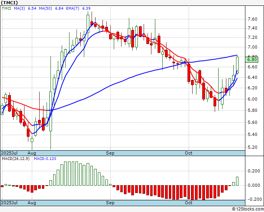The width and height of the screenshot is (264, 212).
Task: Click the 0.200 MACD axis label
Action: click(254, 171)
